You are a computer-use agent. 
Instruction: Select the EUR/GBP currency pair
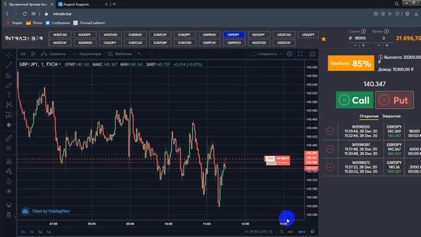(160, 43)
